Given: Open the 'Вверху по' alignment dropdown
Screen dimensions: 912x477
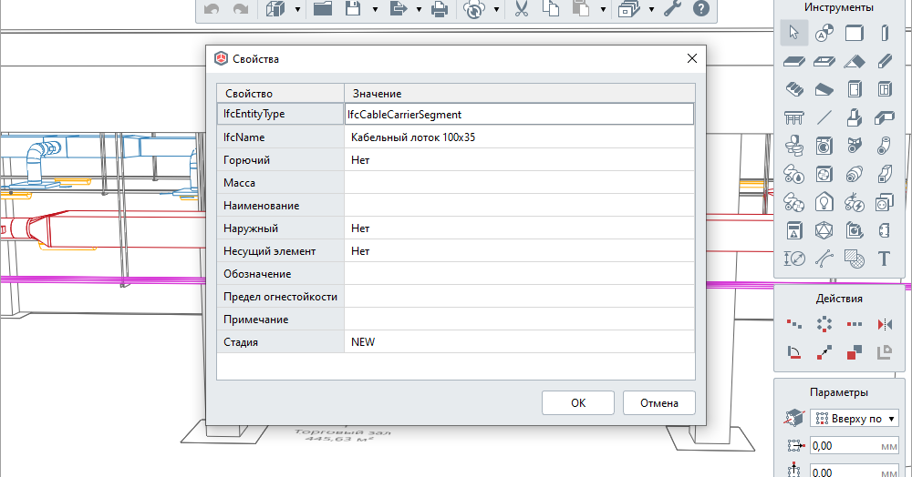Looking at the screenshot, I should pyautogui.click(x=855, y=419).
